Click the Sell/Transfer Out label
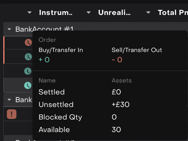The height and width of the screenshot is (141, 188). click(137, 50)
